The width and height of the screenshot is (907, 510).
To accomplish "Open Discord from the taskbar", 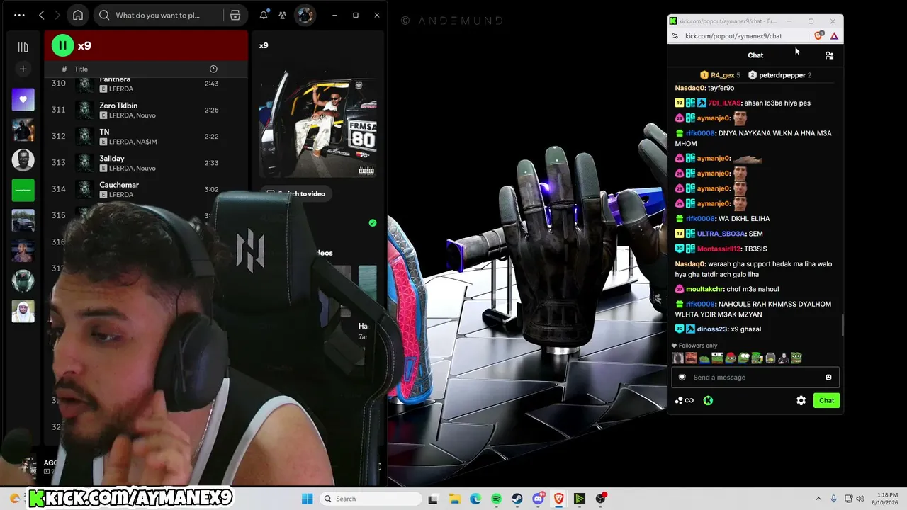I will tap(538, 499).
